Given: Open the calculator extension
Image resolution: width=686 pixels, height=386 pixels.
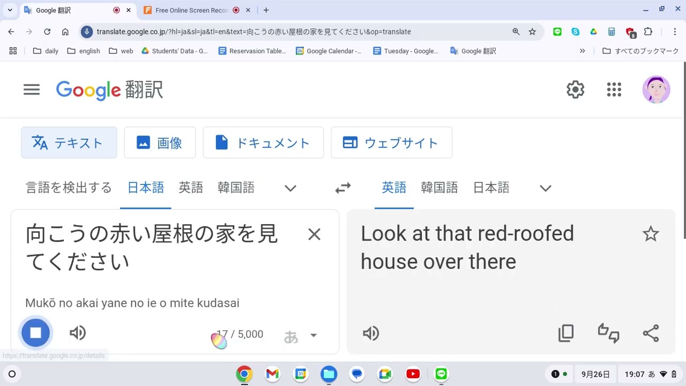Looking at the screenshot, I should tap(612, 32).
